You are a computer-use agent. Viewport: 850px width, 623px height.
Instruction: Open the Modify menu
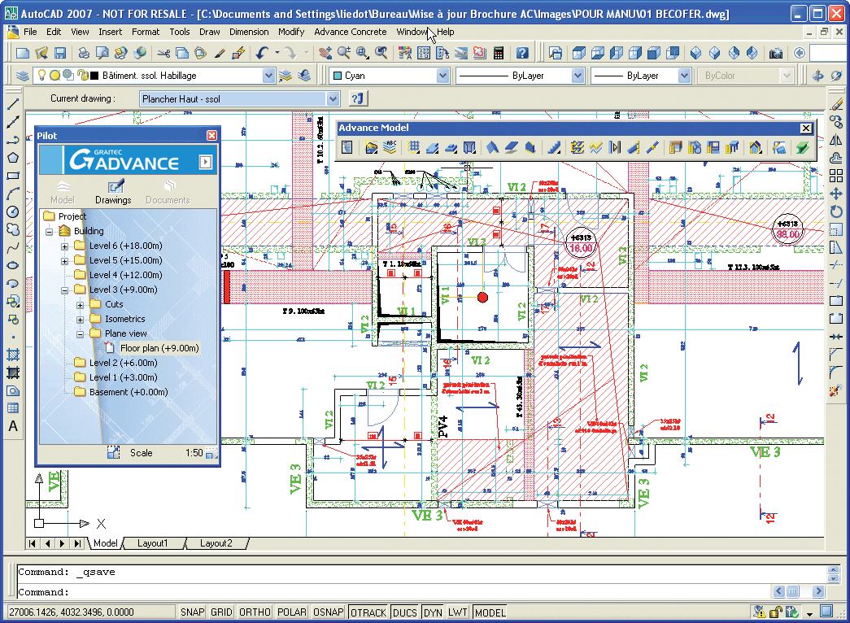pos(291,32)
